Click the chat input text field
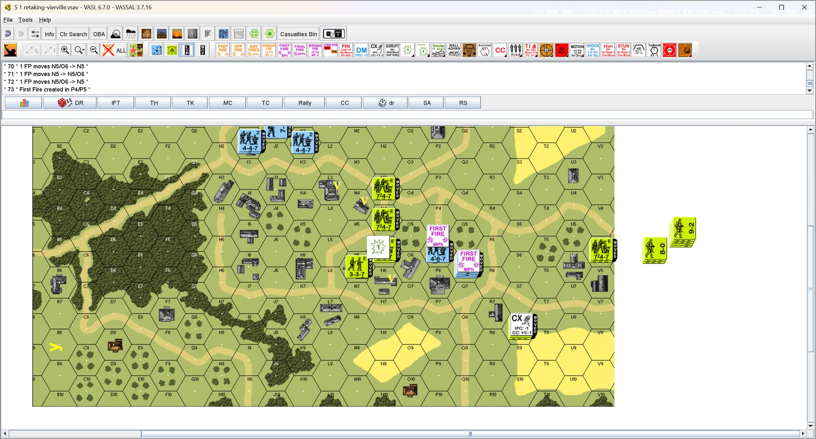Viewport: 816px width, 439px height. click(x=407, y=115)
